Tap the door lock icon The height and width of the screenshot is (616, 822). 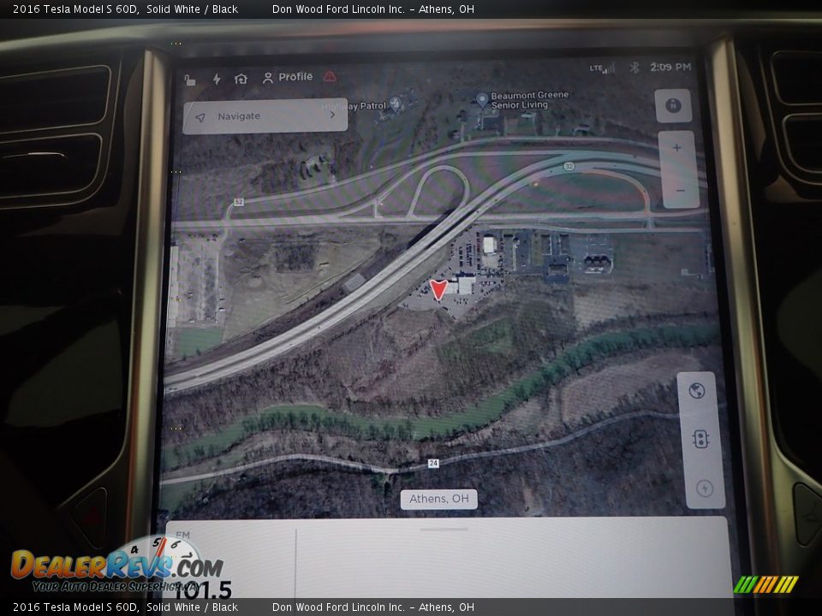tap(190, 80)
